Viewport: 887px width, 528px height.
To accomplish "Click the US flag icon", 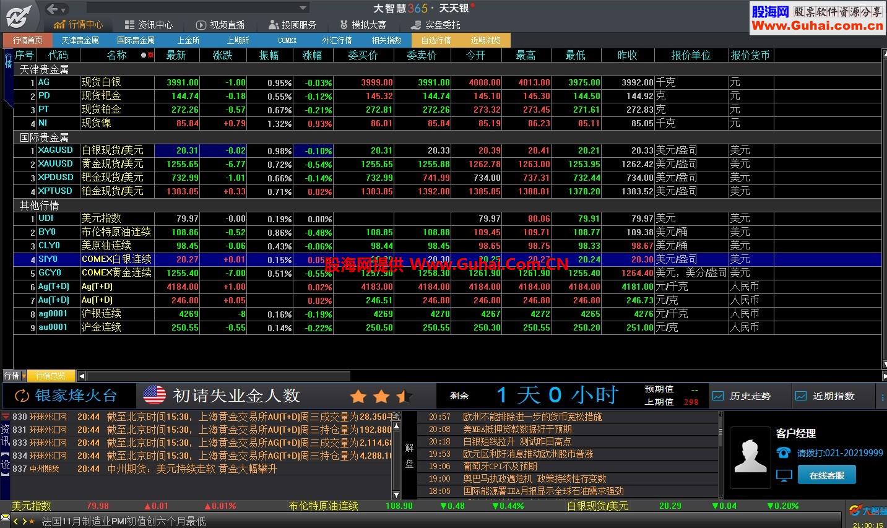I will coord(154,396).
